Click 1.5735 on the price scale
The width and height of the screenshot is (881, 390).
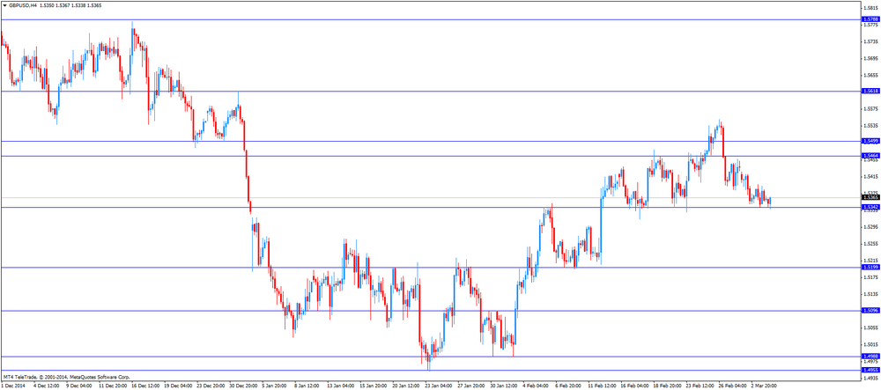point(870,41)
